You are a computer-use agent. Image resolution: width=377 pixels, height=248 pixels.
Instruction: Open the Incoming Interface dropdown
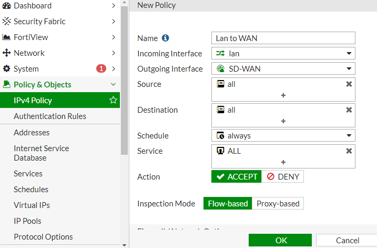[x=283, y=53]
